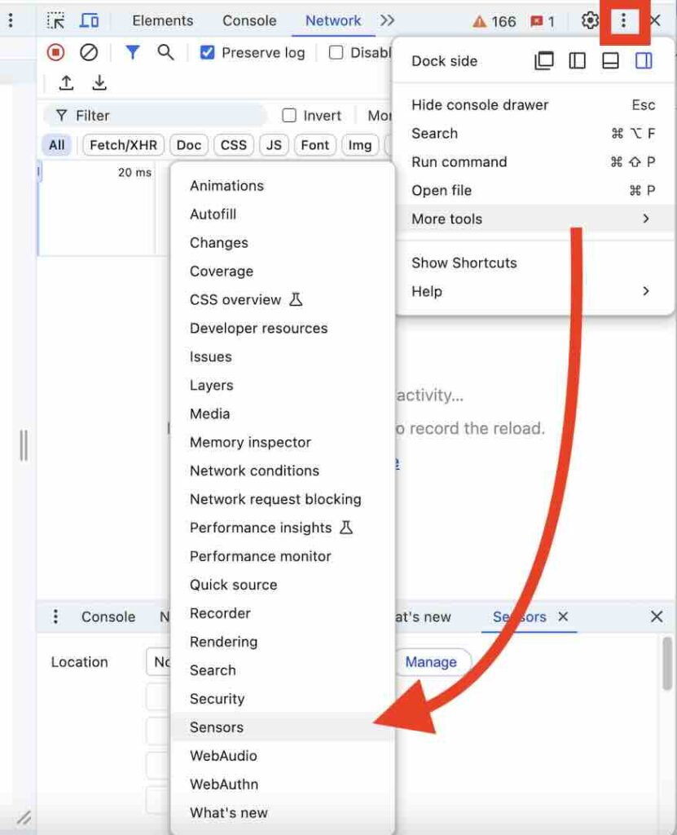
Task: Select Recorder from More tools
Action: tap(283, 613)
